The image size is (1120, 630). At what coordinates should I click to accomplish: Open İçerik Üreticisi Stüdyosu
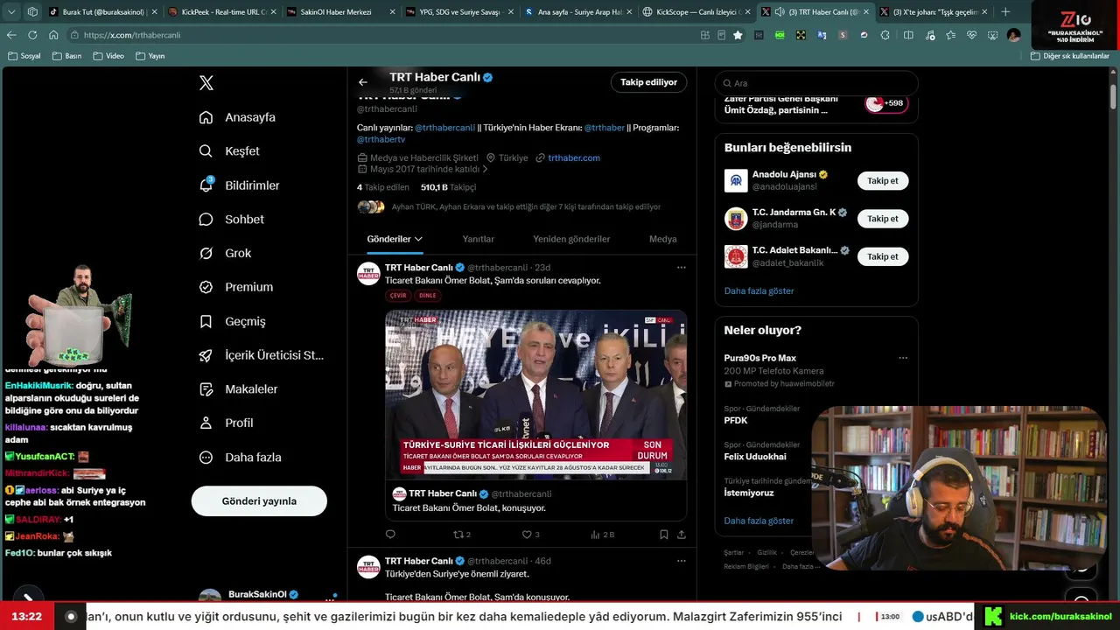click(261, 355)
